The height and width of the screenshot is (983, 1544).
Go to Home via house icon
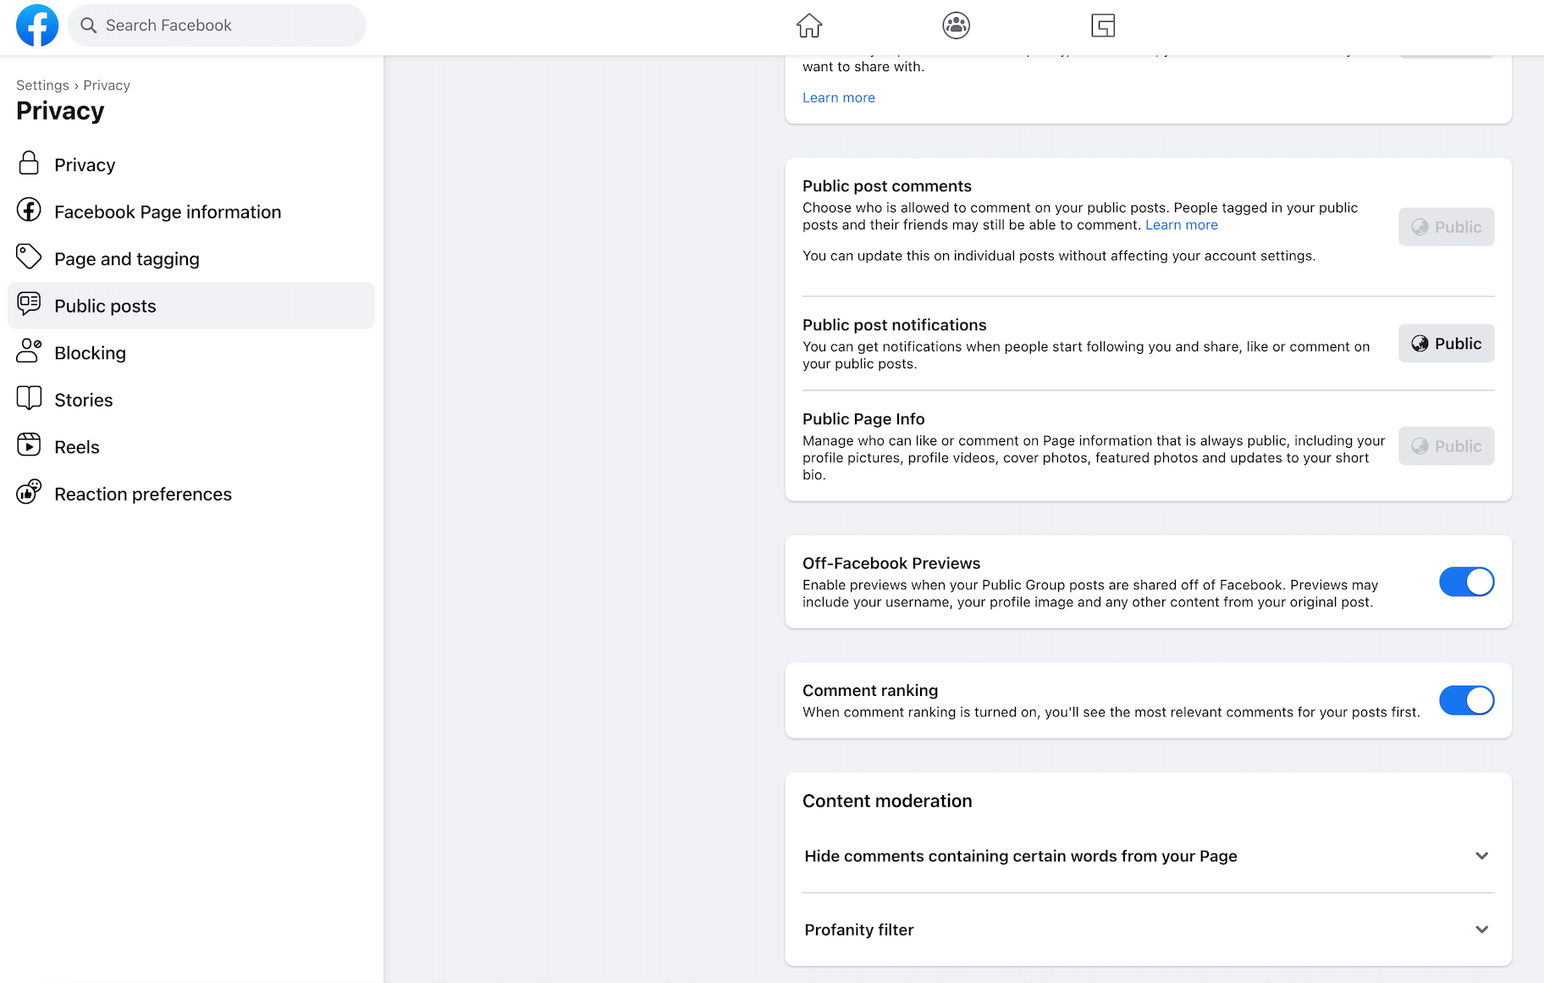tap(808, 25)
